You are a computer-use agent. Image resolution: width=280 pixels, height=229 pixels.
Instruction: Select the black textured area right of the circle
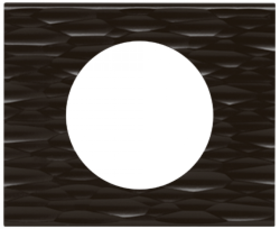click(x=244, y=115)
